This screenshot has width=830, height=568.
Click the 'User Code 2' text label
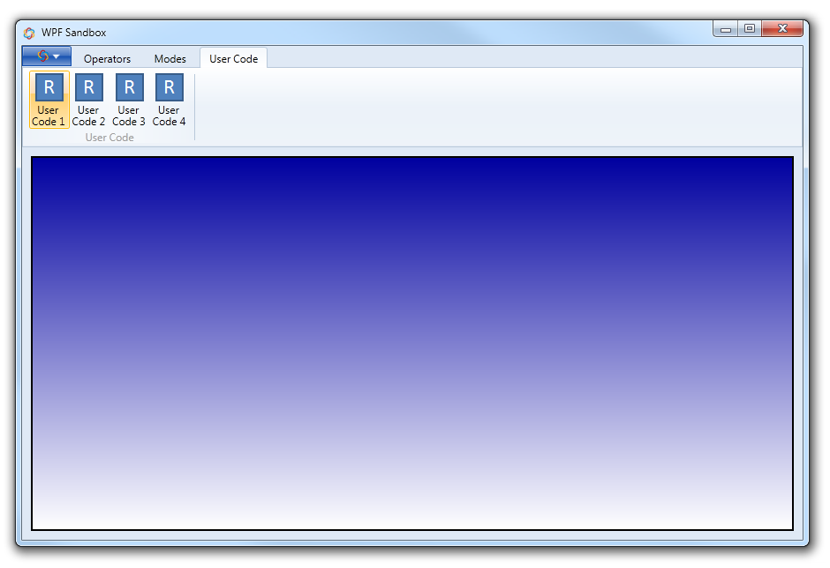click(89, 116)
